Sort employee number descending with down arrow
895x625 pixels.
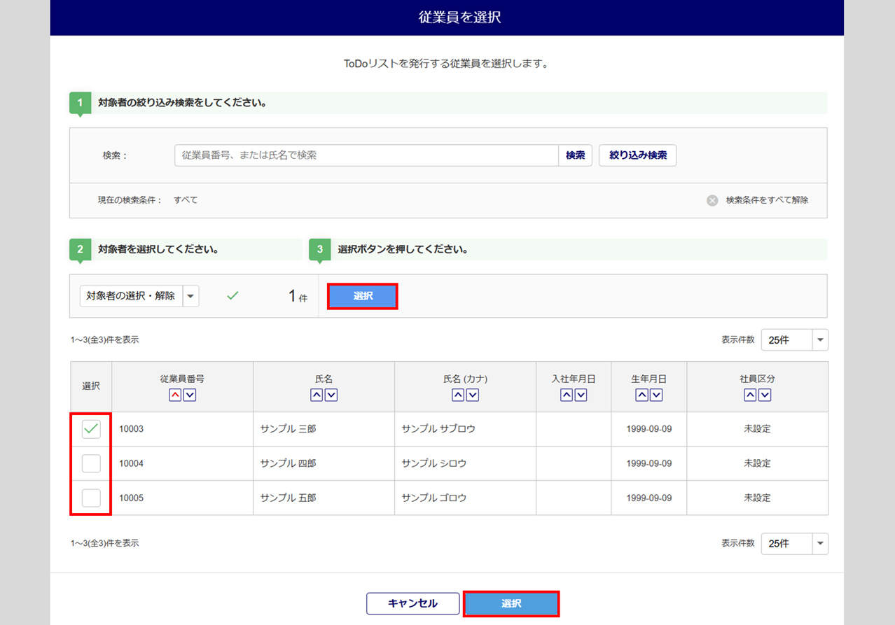pyautogui.click(x=190, y=395)
